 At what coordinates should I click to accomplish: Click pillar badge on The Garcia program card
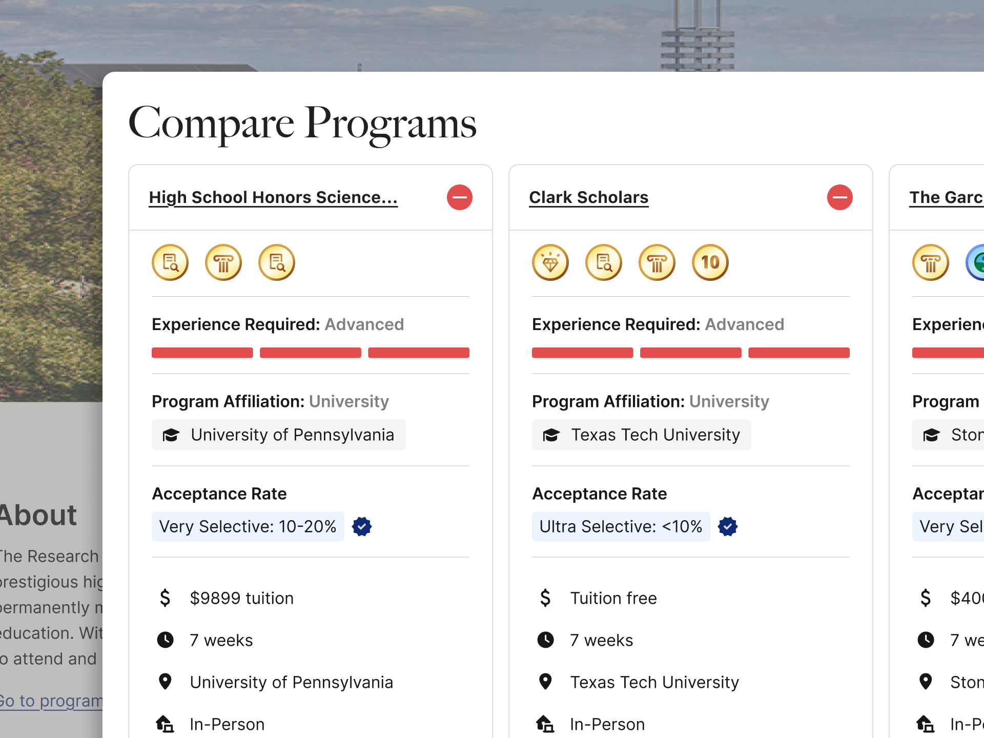tap(931, 262)
